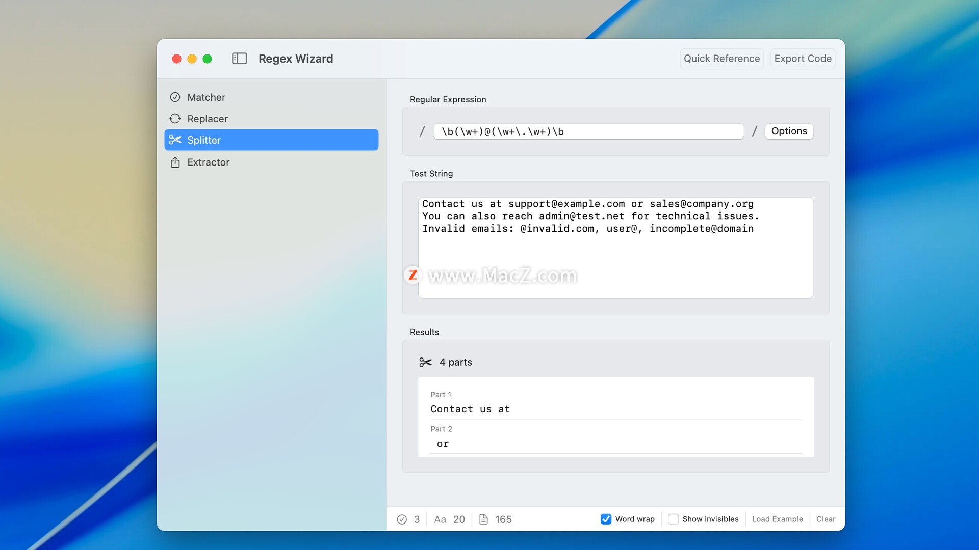Click the Matcher checkmark icon
The height and width of the screenshot is (550, 979).
[175, 97]
